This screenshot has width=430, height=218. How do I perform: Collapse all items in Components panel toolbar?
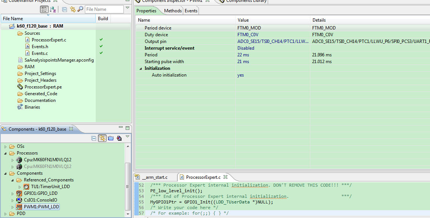point(94,138)
